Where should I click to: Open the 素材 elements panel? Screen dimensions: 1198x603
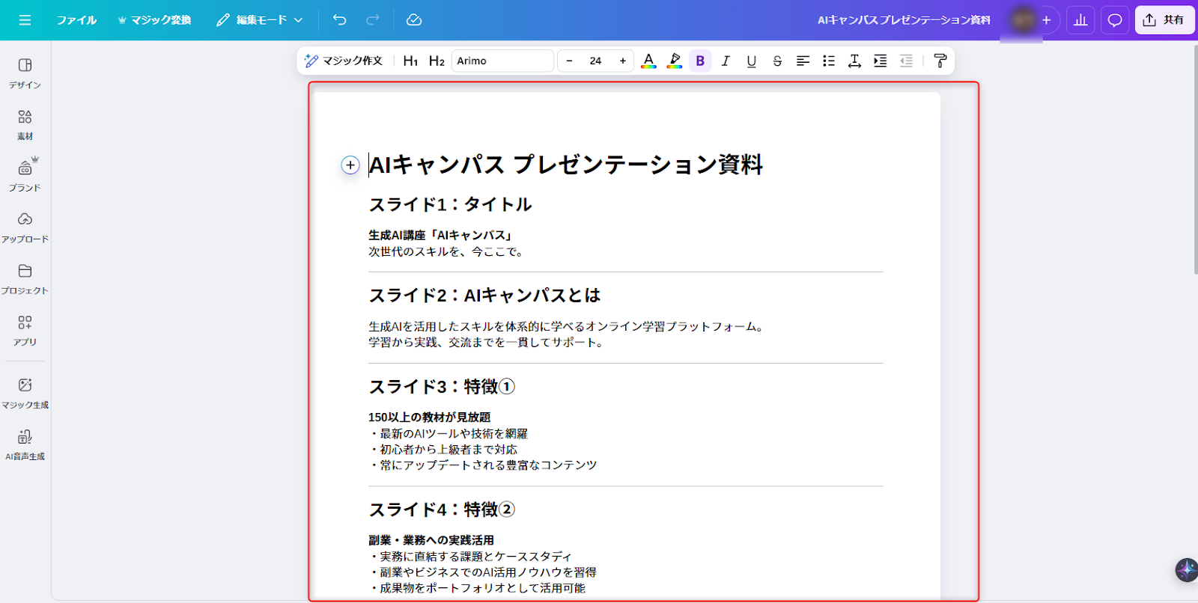point(25,124)
